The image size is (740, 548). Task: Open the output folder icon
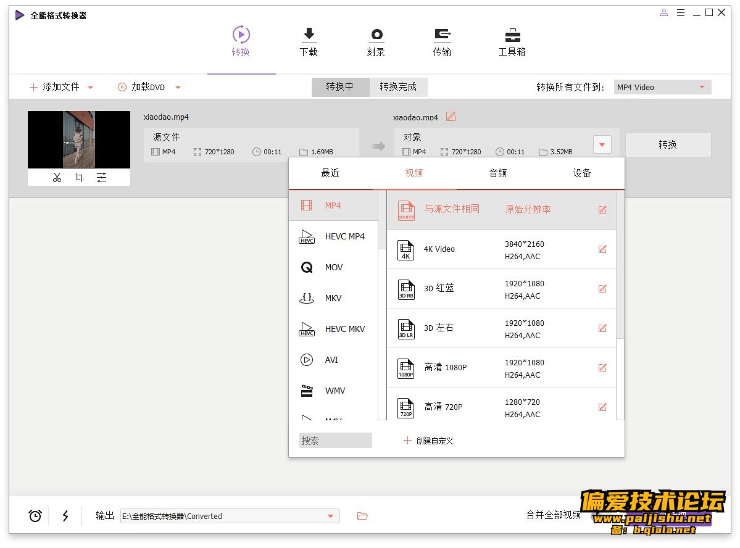[x=362, y=516]
